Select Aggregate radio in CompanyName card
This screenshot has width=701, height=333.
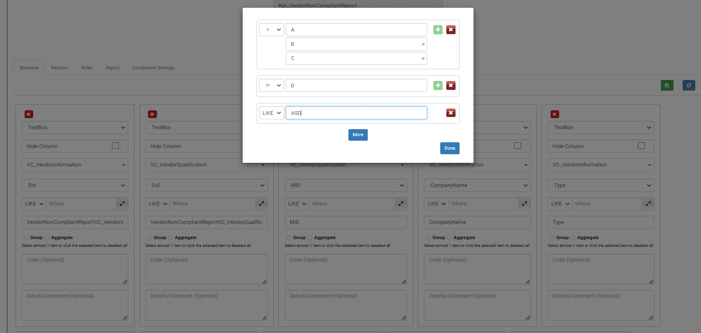point(449,238)
